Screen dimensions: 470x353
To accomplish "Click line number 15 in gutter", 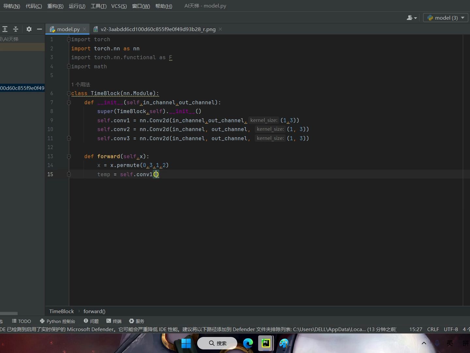I will (x=50, y=174).
